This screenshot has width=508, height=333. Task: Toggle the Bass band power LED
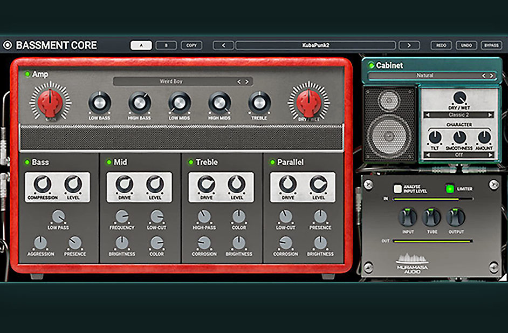(x=27, y=162)
